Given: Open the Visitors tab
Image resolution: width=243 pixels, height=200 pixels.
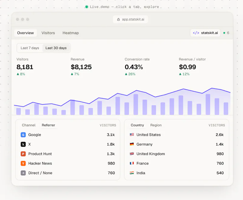Looking at the screenshot, I should coord(48,33).
